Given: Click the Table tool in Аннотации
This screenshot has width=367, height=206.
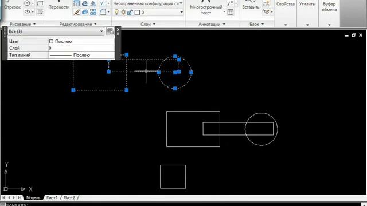Looking at the screenshot, I should point(231,12).
